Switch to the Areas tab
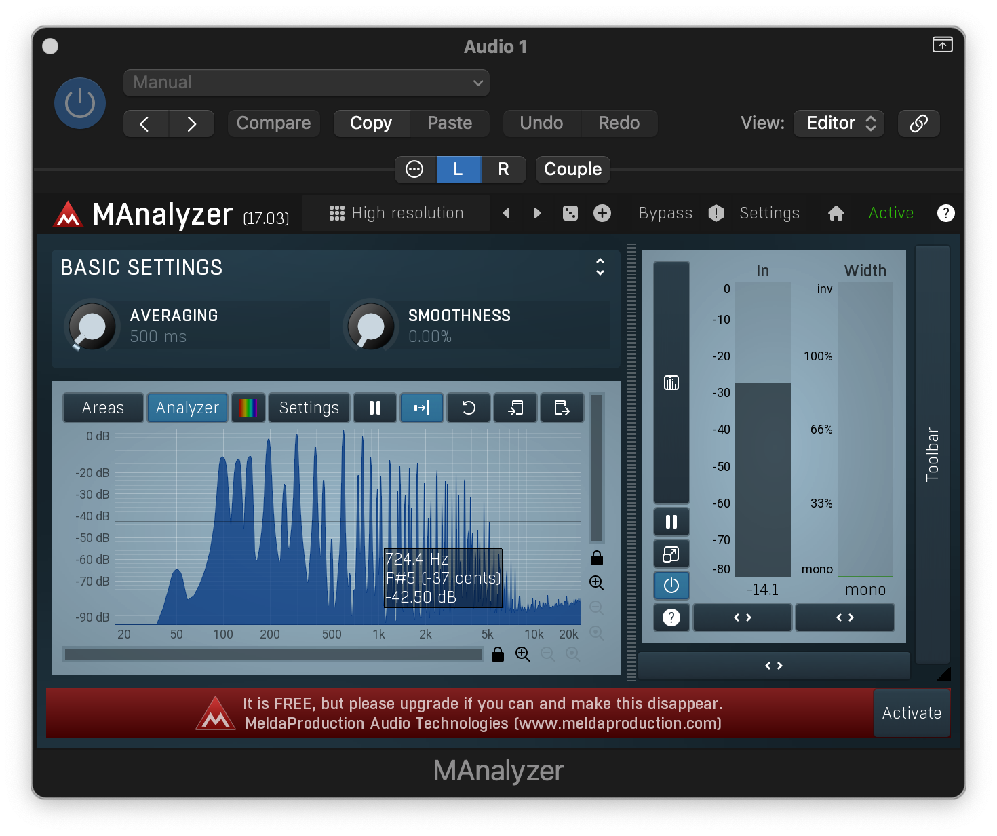Viewport: 997px width, 836px height. (103, 408)
